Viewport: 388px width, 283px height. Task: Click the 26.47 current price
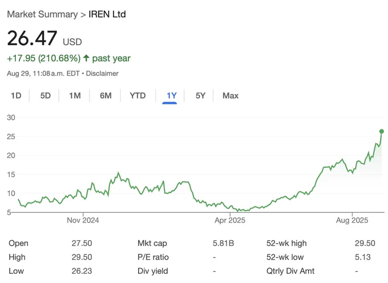click(32, 39)
